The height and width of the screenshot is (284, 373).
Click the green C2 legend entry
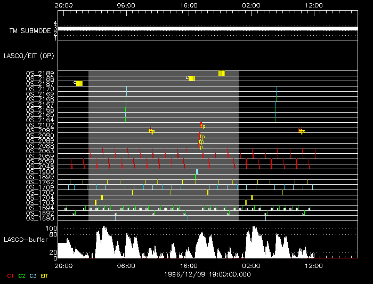click(x=21, y=275)
